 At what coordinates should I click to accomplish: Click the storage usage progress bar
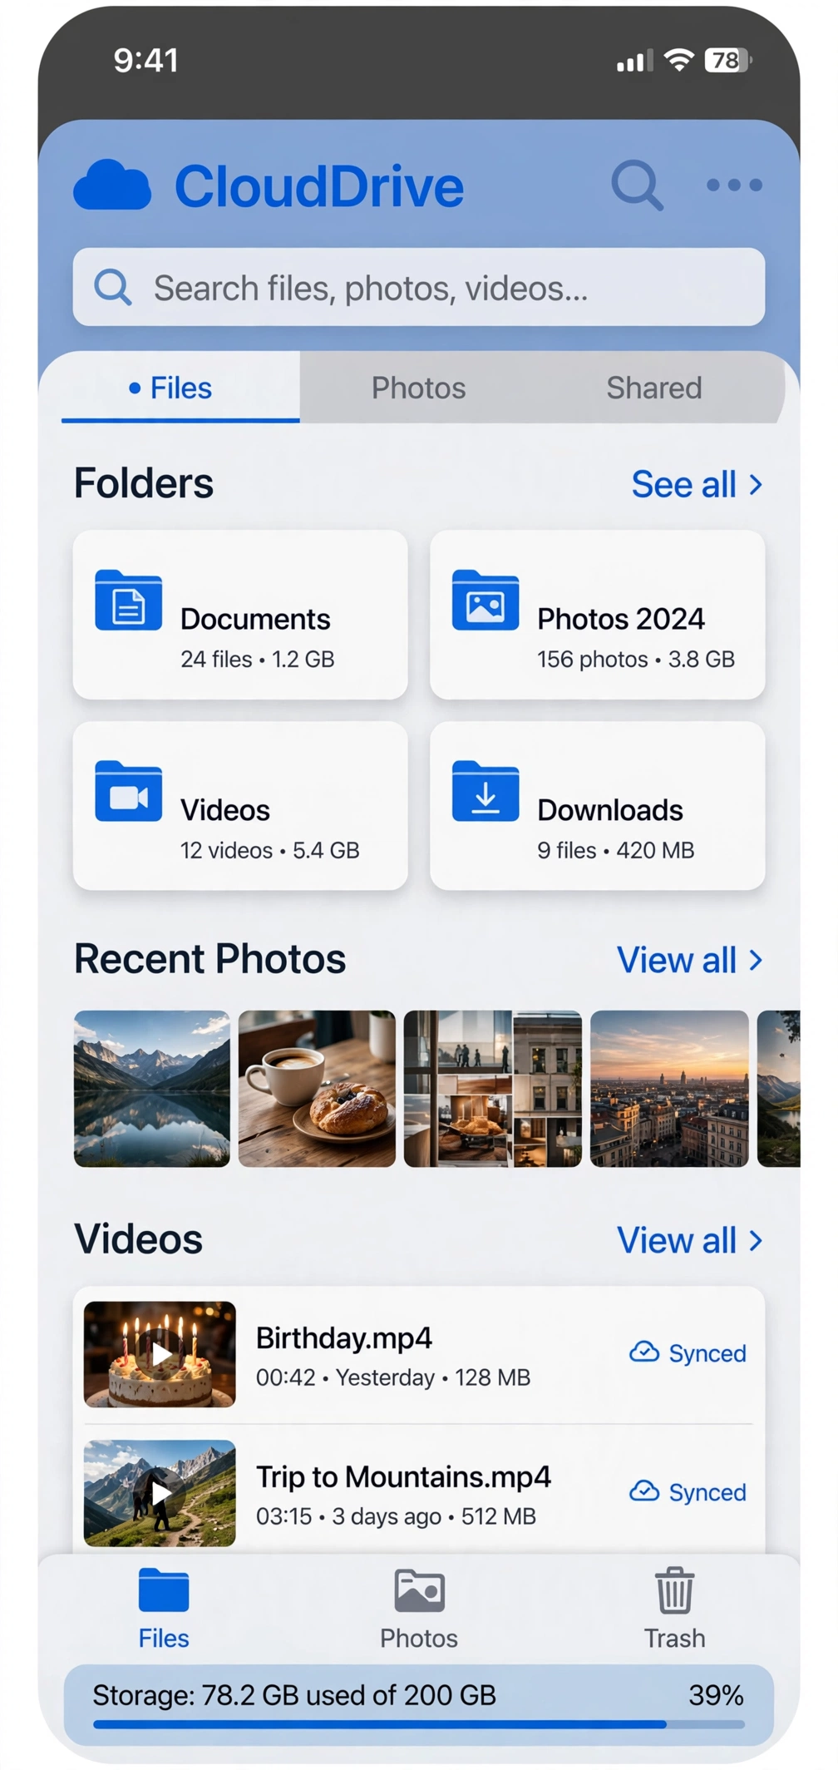[419, 1724]
